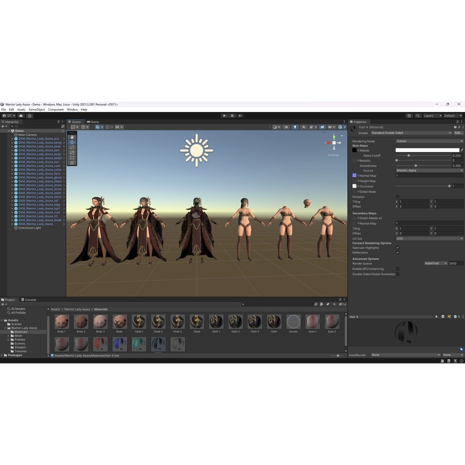Open the undo history icon
The image size is (465, 465).
(409, 116)
